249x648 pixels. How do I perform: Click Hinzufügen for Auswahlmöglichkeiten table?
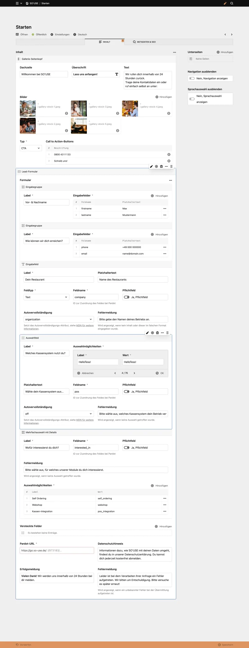pyautogui.click(x=159, y=485)
